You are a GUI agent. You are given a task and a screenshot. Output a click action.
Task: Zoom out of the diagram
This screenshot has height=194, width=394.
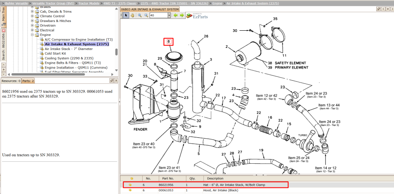click(146, 16)
